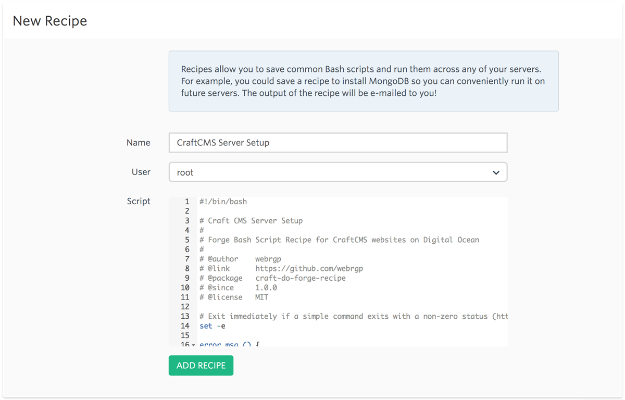Click line number 7 in the gutter
Viewport: 625px width, 400px height.
187,259
